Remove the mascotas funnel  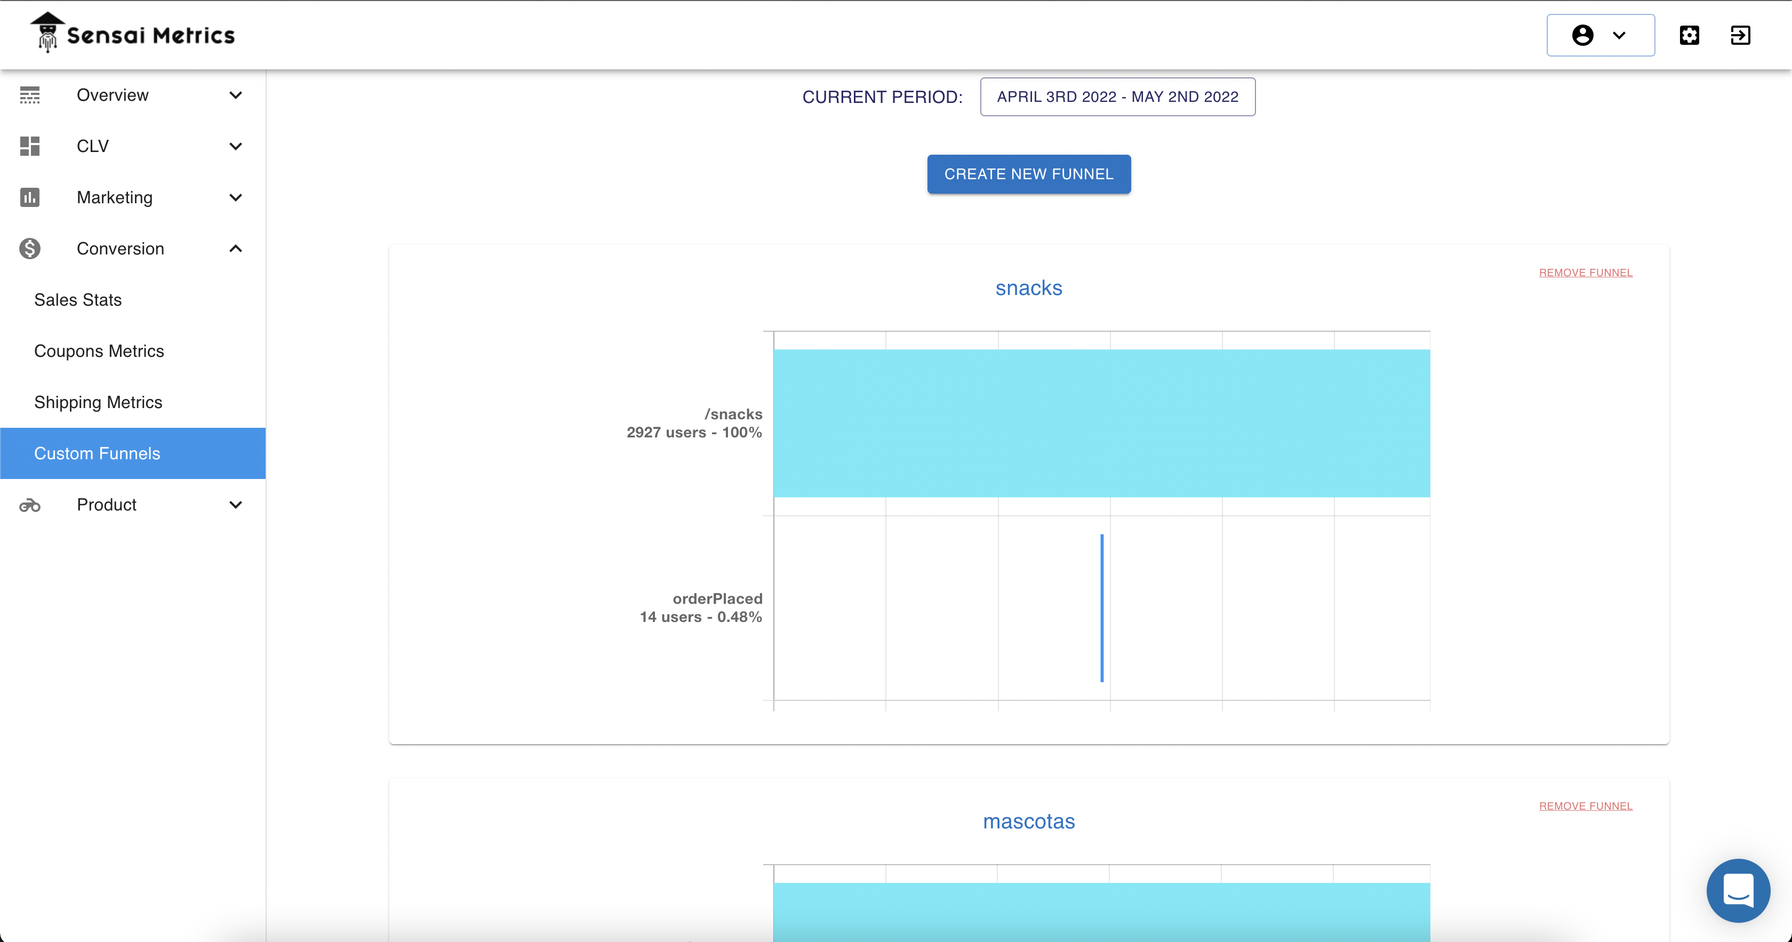1586,805
